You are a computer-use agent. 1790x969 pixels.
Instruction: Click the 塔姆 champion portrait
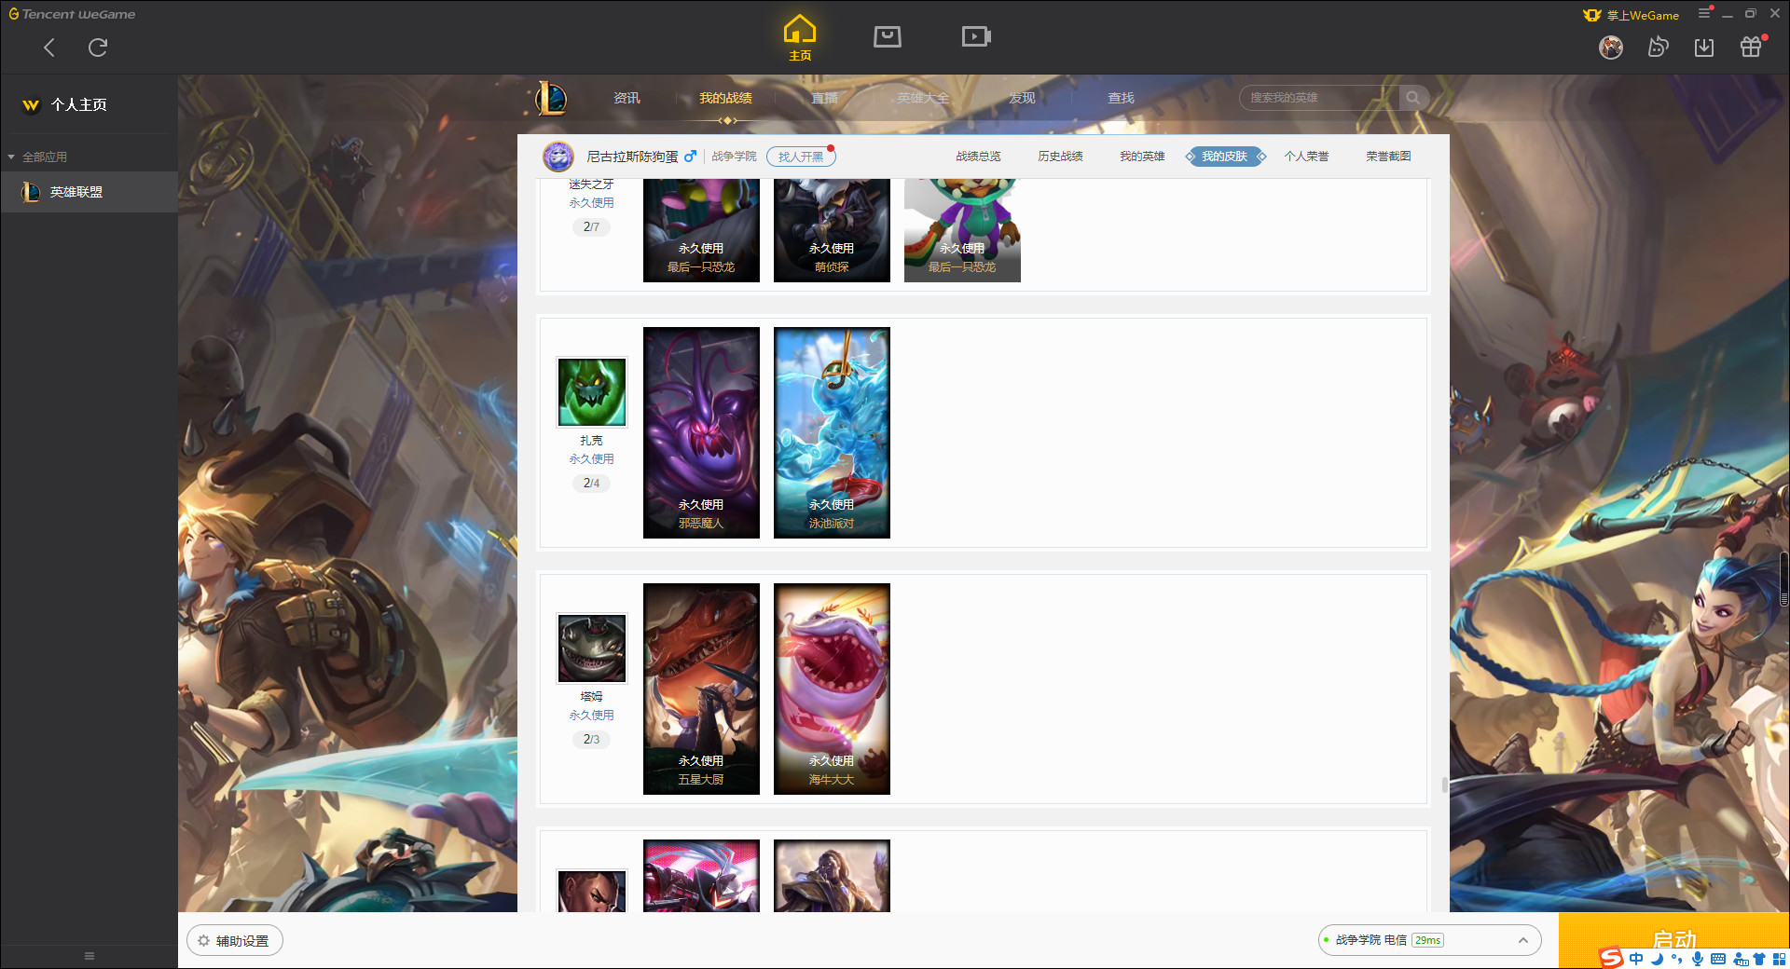coord(592,648)
